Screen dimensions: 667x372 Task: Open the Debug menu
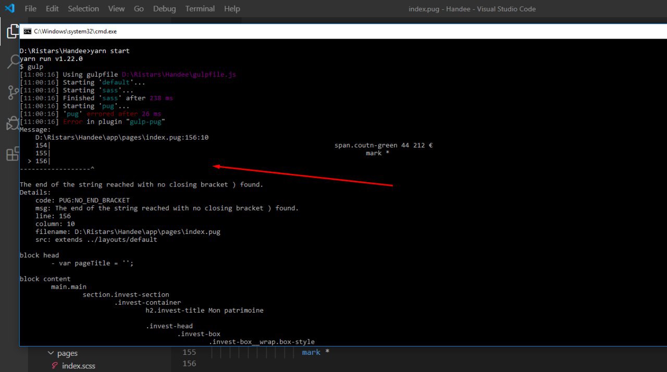165,9
